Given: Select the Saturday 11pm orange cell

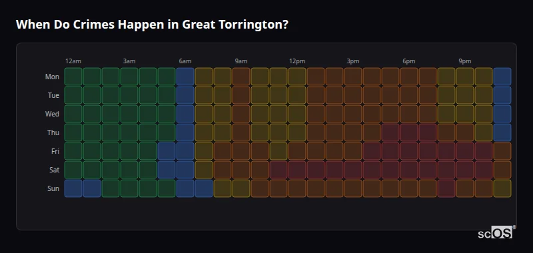Looking at the screenshot, I should [502, 170].
